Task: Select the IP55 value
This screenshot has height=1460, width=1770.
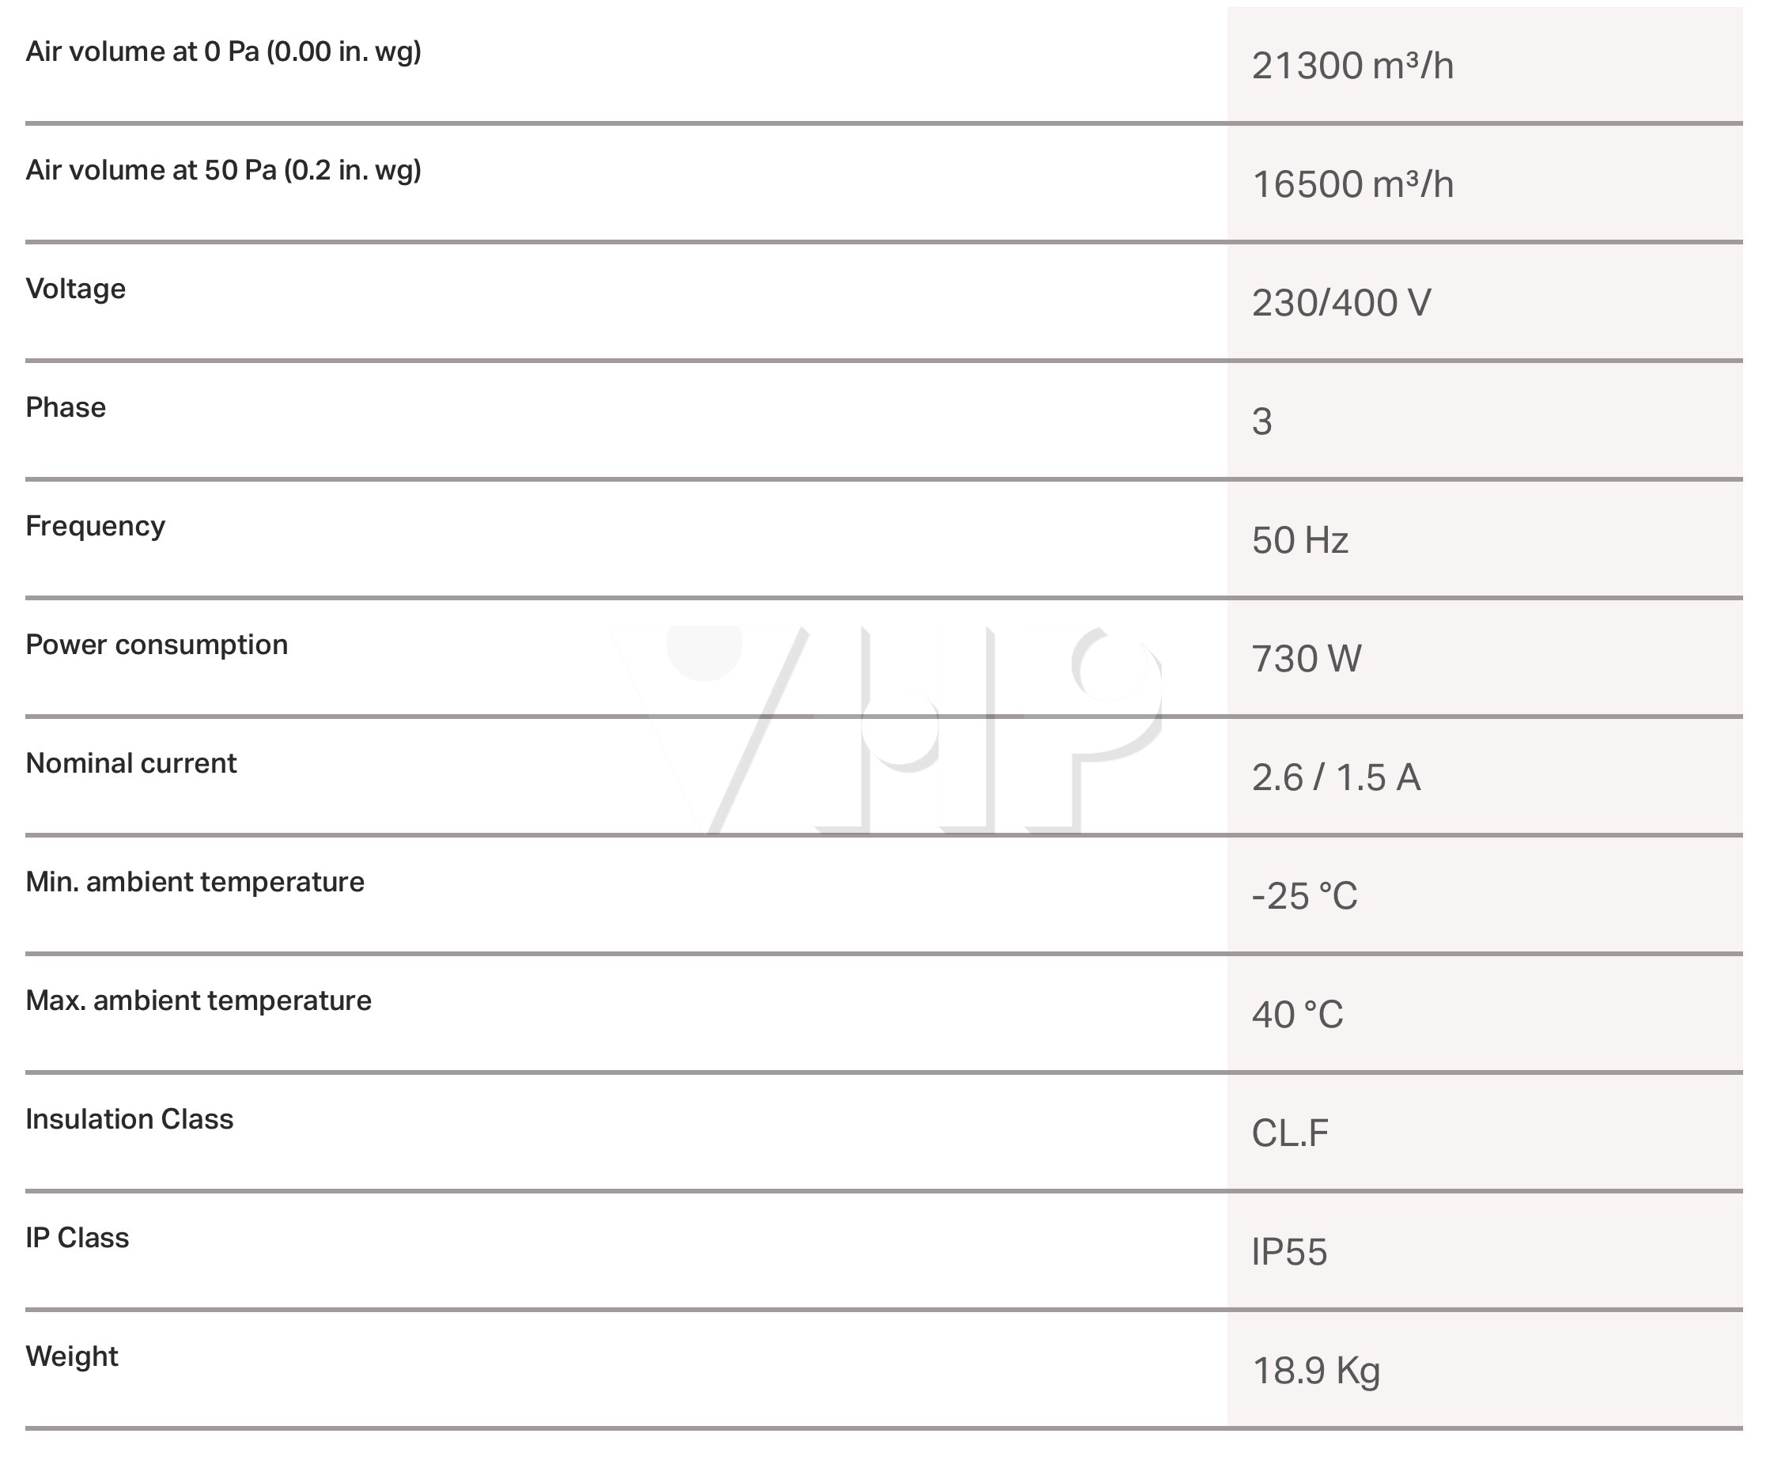Action: (1289, 1251)
